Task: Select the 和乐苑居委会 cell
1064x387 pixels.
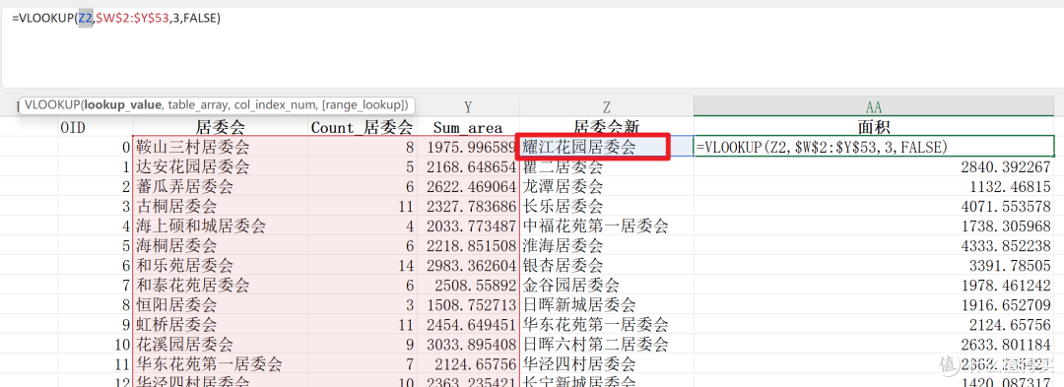Action: 220,266
